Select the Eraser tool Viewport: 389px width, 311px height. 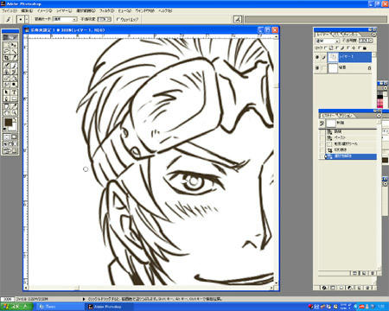point(6,78)
